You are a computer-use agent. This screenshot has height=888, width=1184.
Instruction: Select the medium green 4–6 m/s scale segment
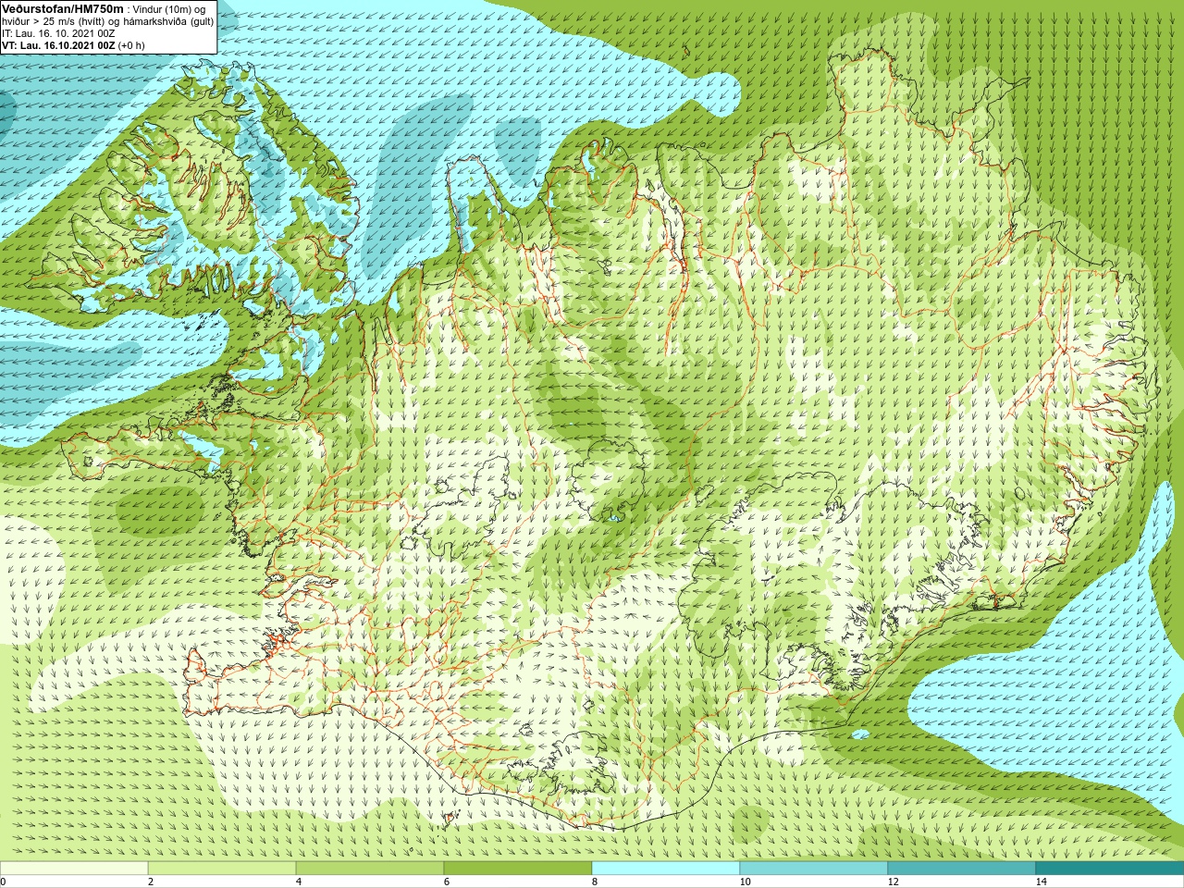370,869
